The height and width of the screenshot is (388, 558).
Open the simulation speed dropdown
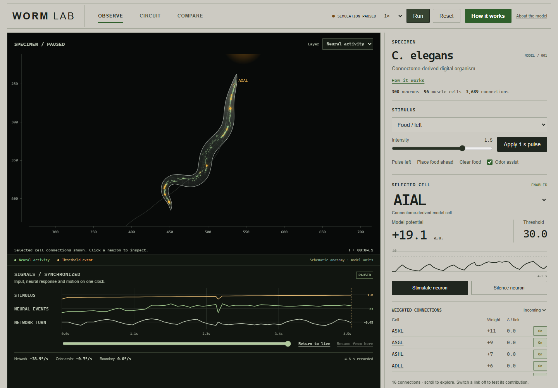(x=393, y=16)
